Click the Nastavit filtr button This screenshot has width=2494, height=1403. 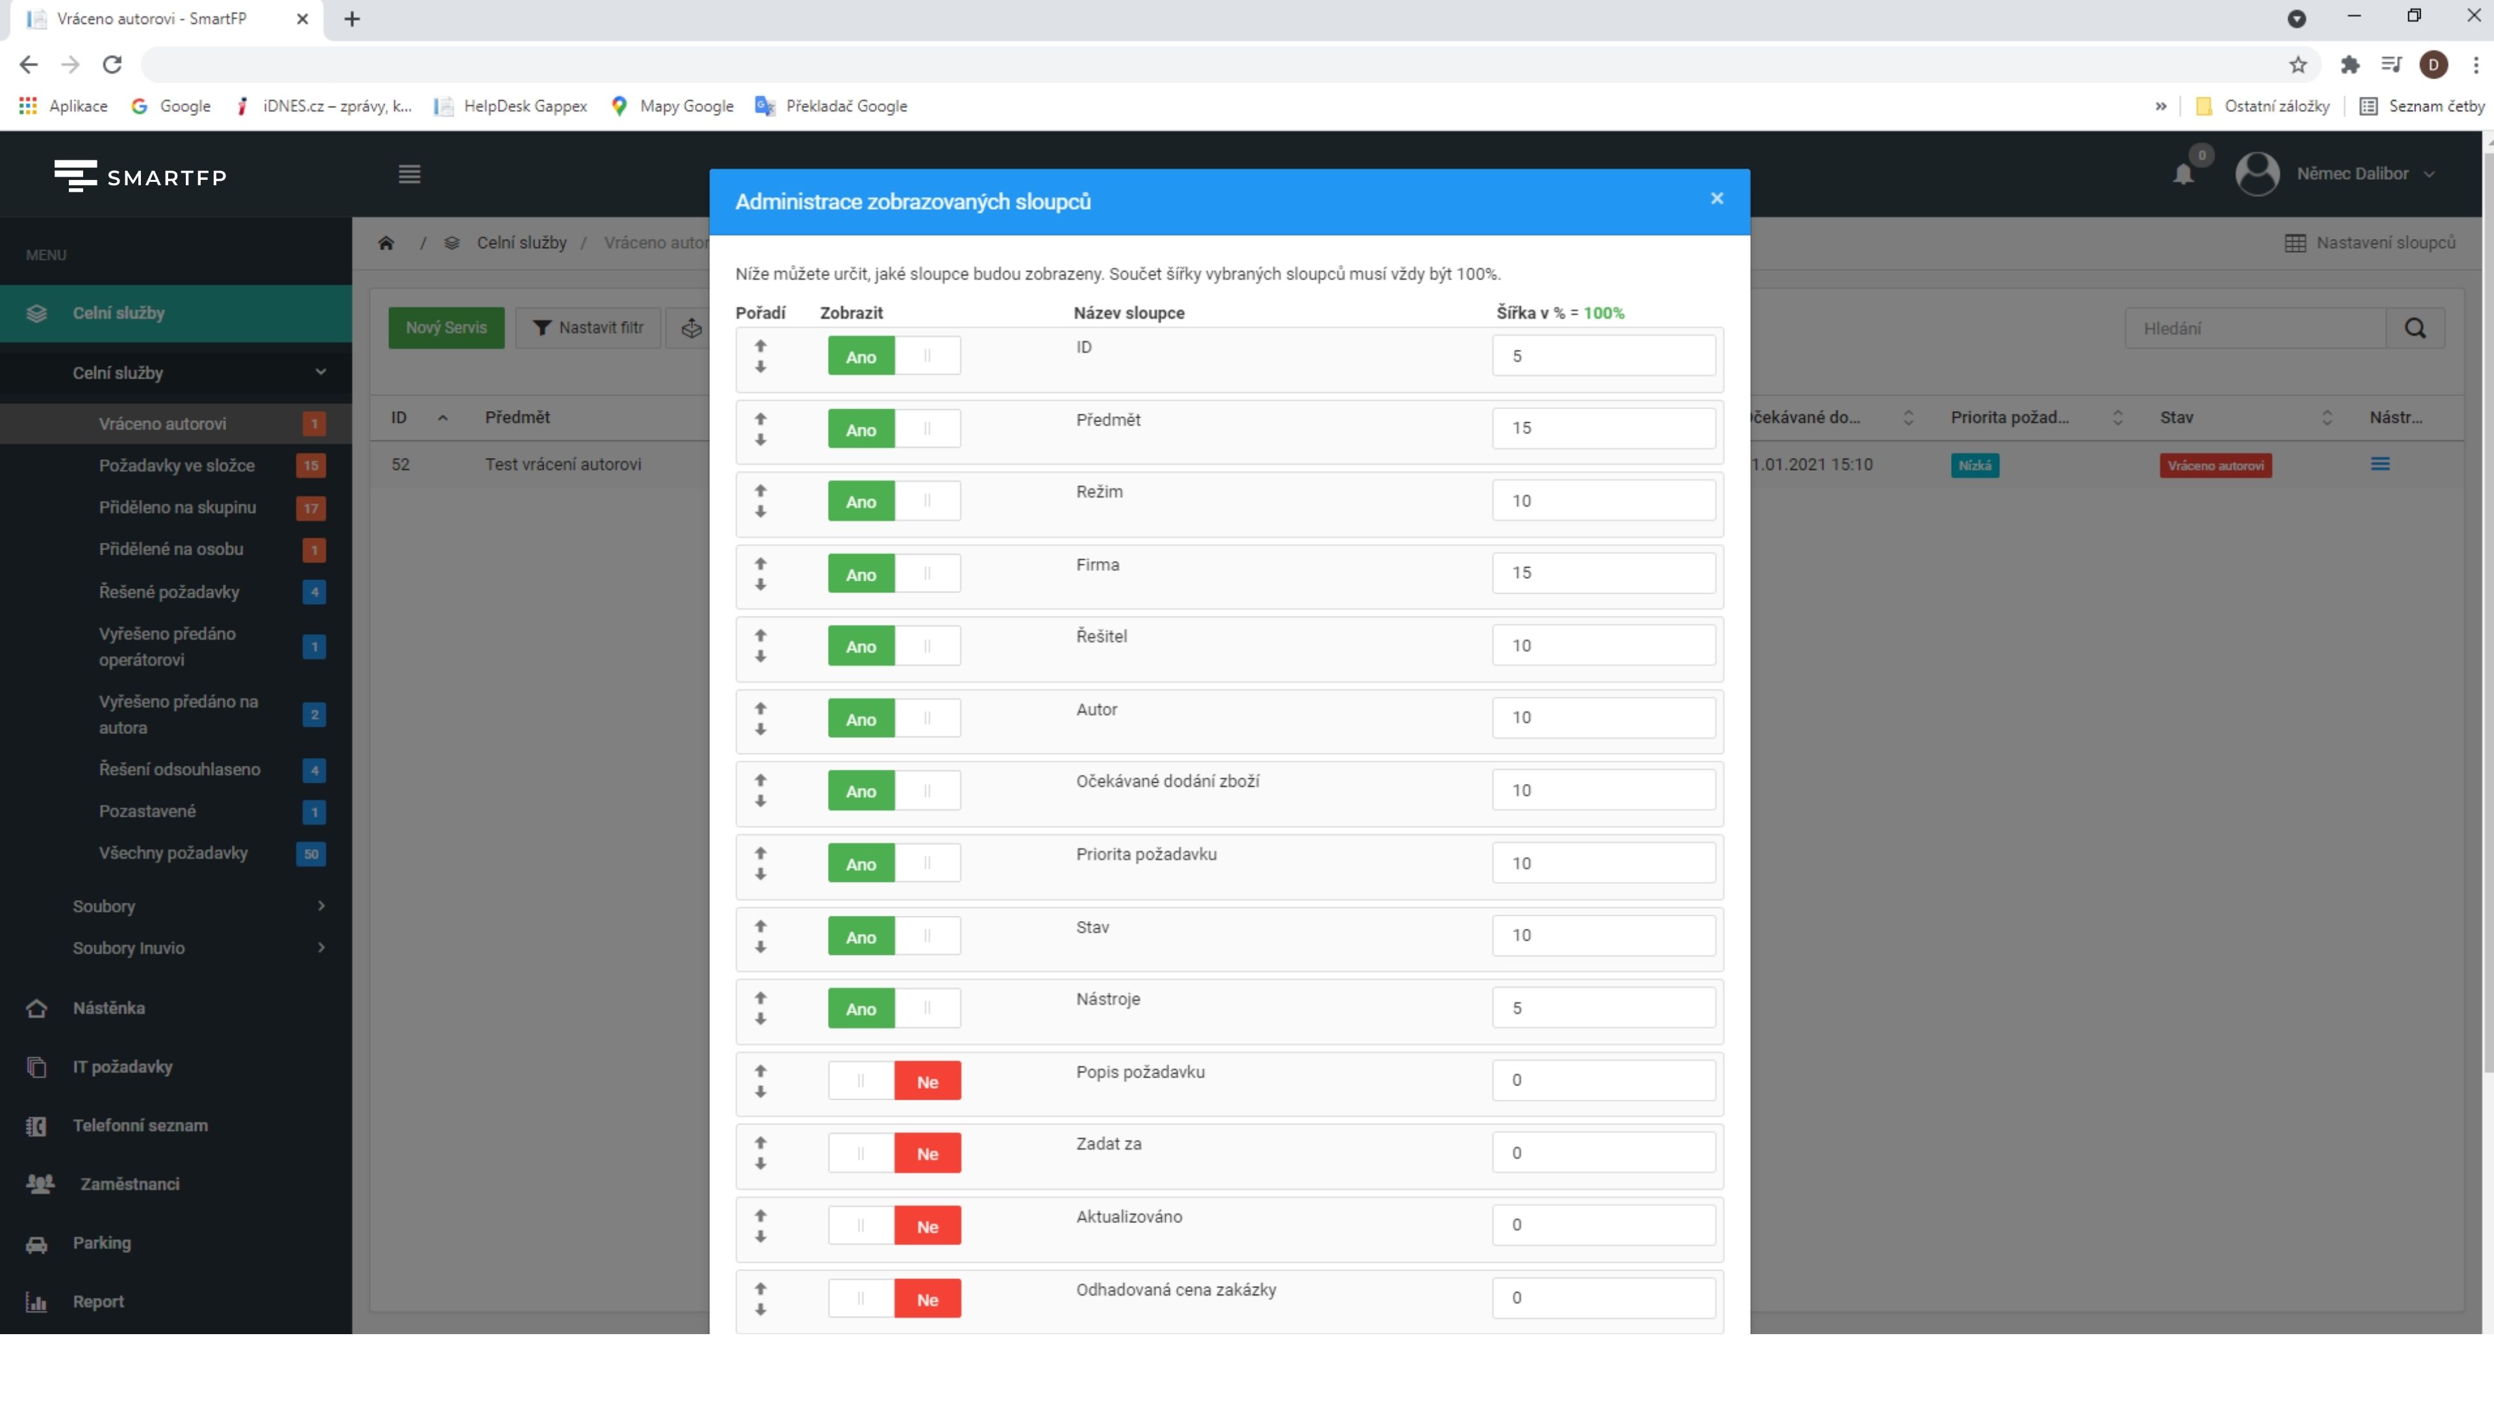588,328
